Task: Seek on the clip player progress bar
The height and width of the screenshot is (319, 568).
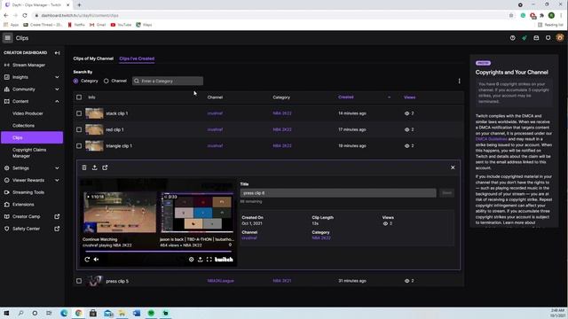Action: [158, 252]
